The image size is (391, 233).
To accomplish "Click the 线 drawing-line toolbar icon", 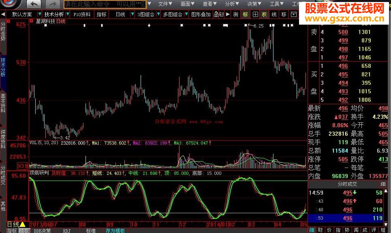I will [x=274, y=15].
